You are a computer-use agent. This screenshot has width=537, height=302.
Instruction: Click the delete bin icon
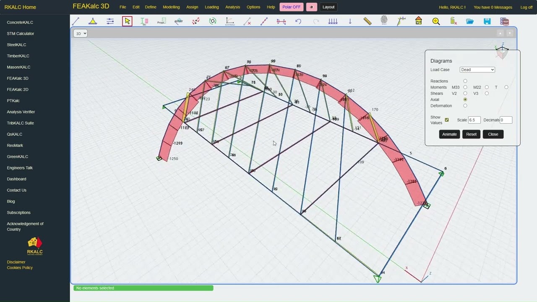click(x=453, y=21)
